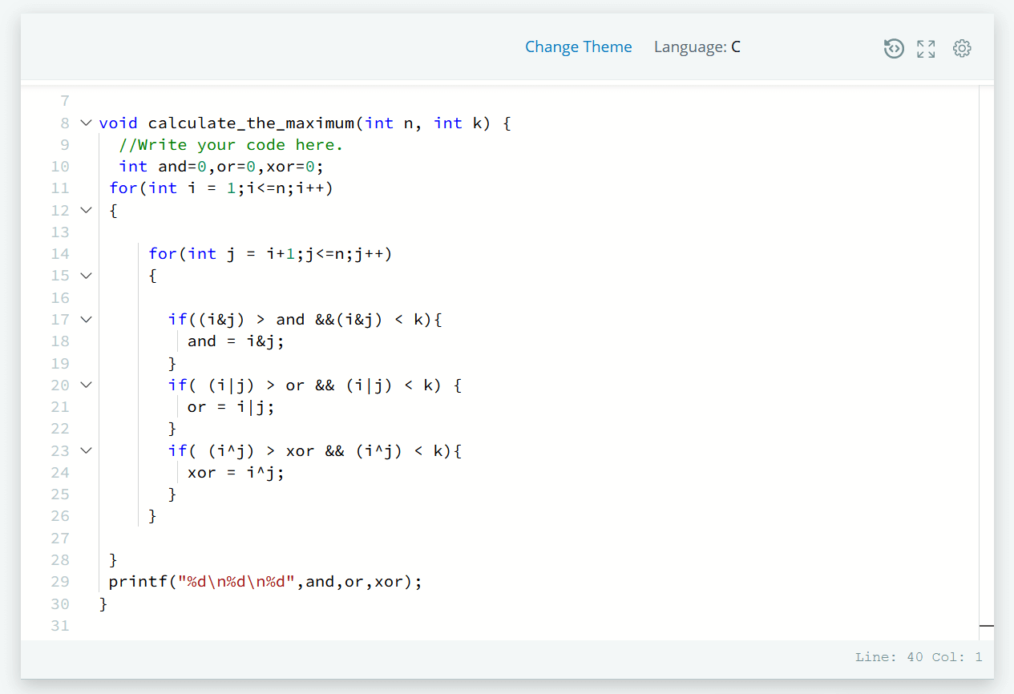This screenshot has height=694, width=1014.
Task: Open the Change Theme selector
Action: tap(579, 46)
